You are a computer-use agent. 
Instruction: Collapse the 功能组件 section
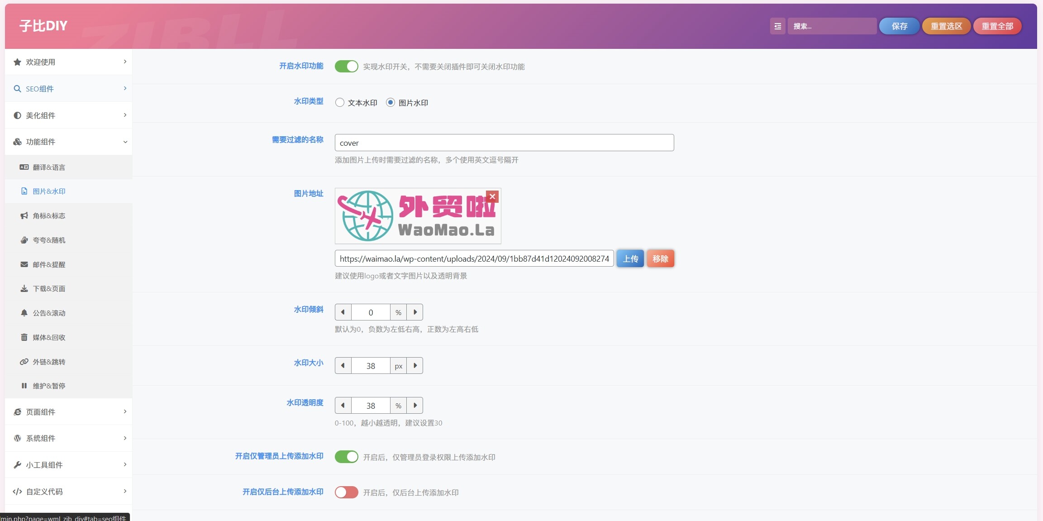pyautogui.click(x=68, y=141)
